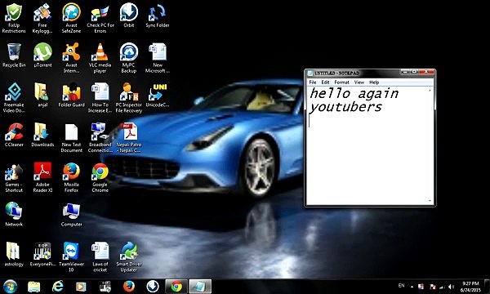This screenshot has width=490, height=294.
Task: Select the TeamViewer 10 desktop icon
Action: tap(71, 256)
